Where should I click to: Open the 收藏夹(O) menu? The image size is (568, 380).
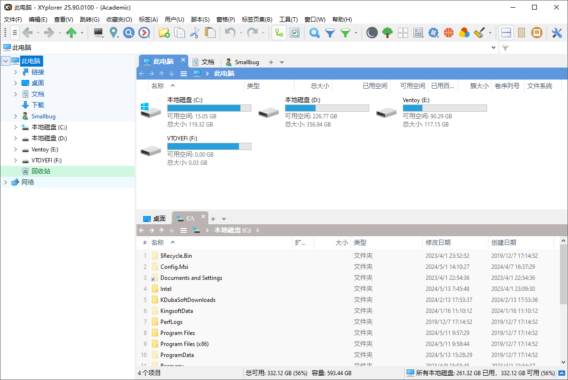click(x=119, y=20)
